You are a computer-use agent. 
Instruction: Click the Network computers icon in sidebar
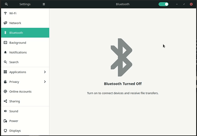[5, 23]
